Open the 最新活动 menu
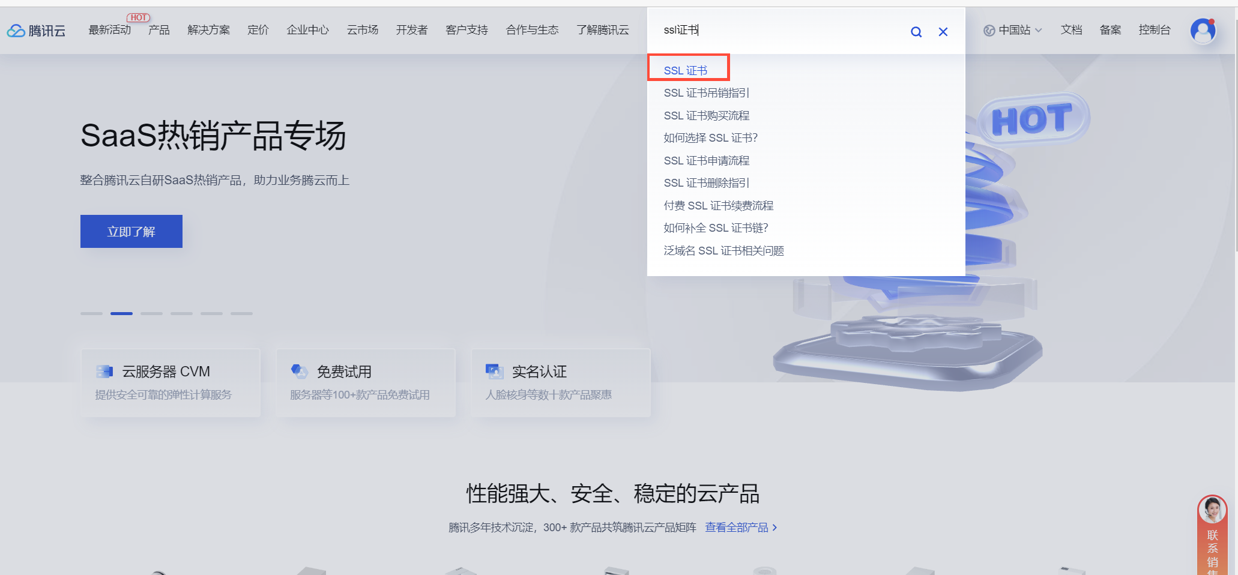Image resolution: width=1238 pixels, height=575 pixels. [x=109, y=30]
